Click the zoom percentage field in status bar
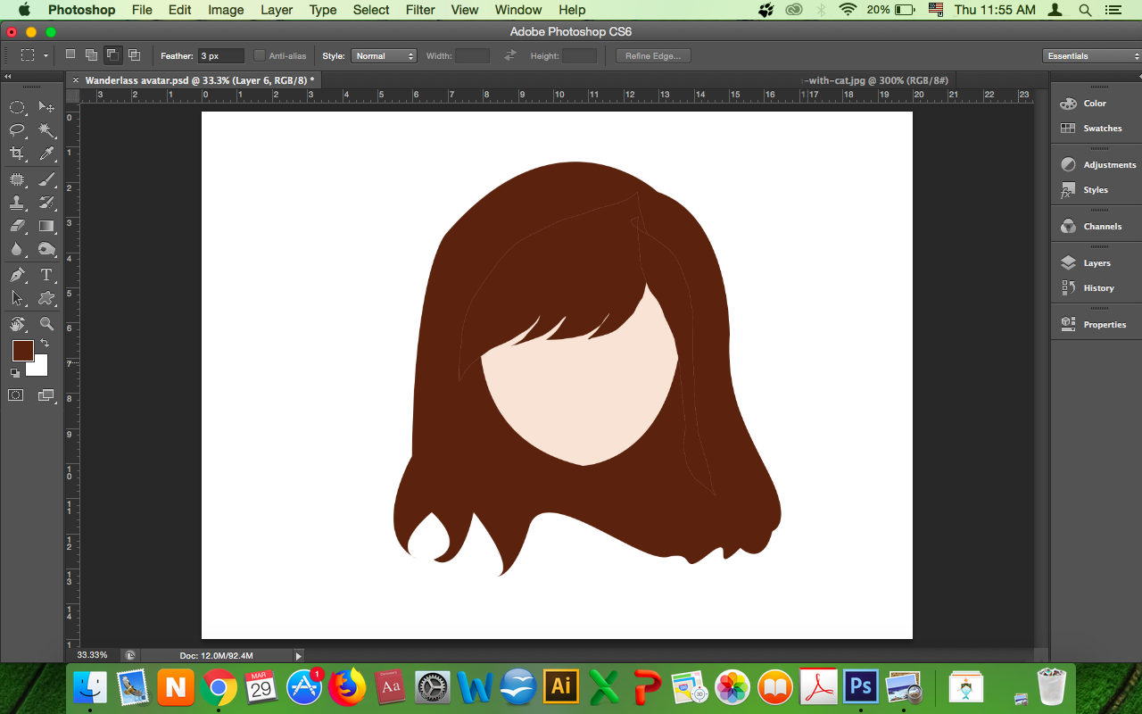 pos(92,655)
